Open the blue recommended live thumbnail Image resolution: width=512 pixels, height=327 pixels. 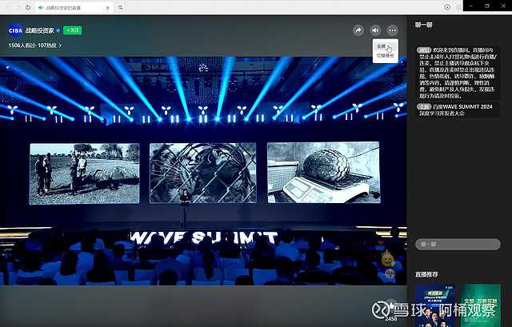coord(435,305)
